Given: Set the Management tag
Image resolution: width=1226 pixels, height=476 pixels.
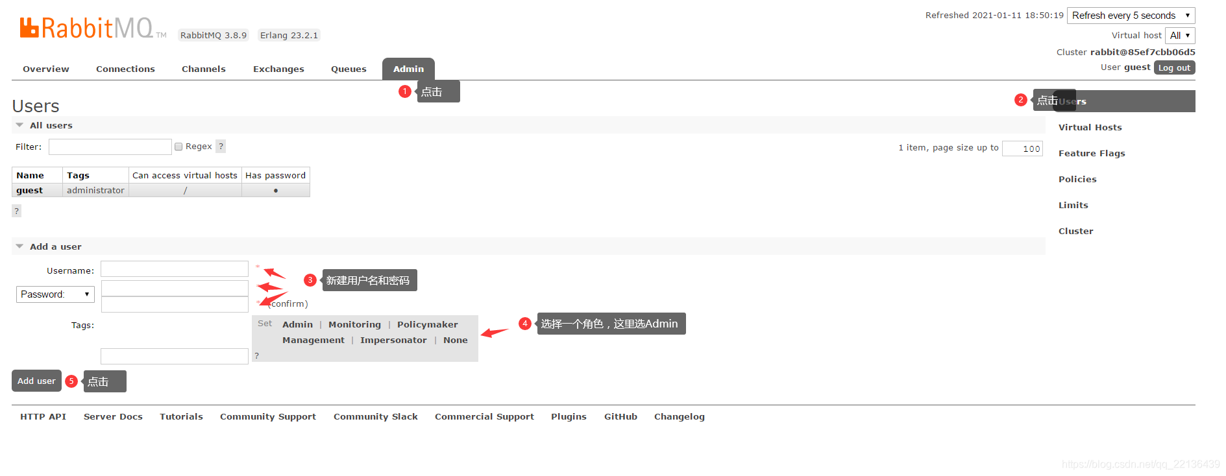Looking at the screenshot, I should click(313, 340).
